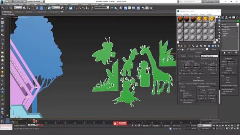This screenshot has height=135, width=240.
Task: Click Show Shaded Material in Viewport icon
Action: 209,46
